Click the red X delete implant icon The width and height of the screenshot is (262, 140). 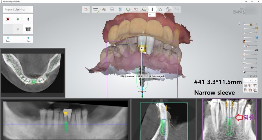[x=8, y=19]
